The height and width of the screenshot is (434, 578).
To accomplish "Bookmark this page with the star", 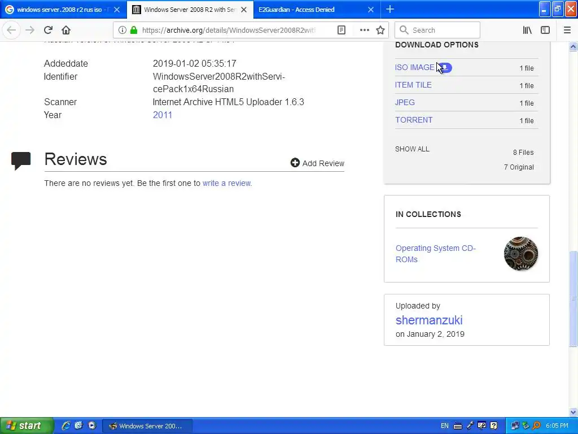I will 380,30.
